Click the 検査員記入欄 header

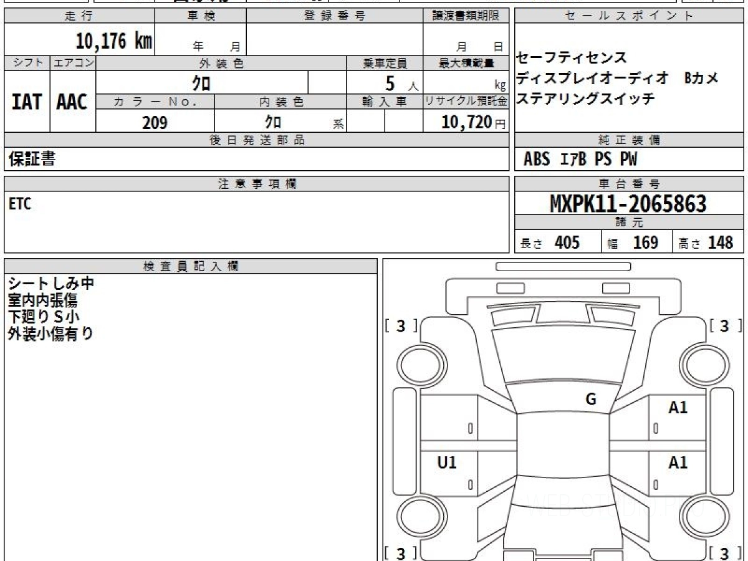[x=191, y=266]
